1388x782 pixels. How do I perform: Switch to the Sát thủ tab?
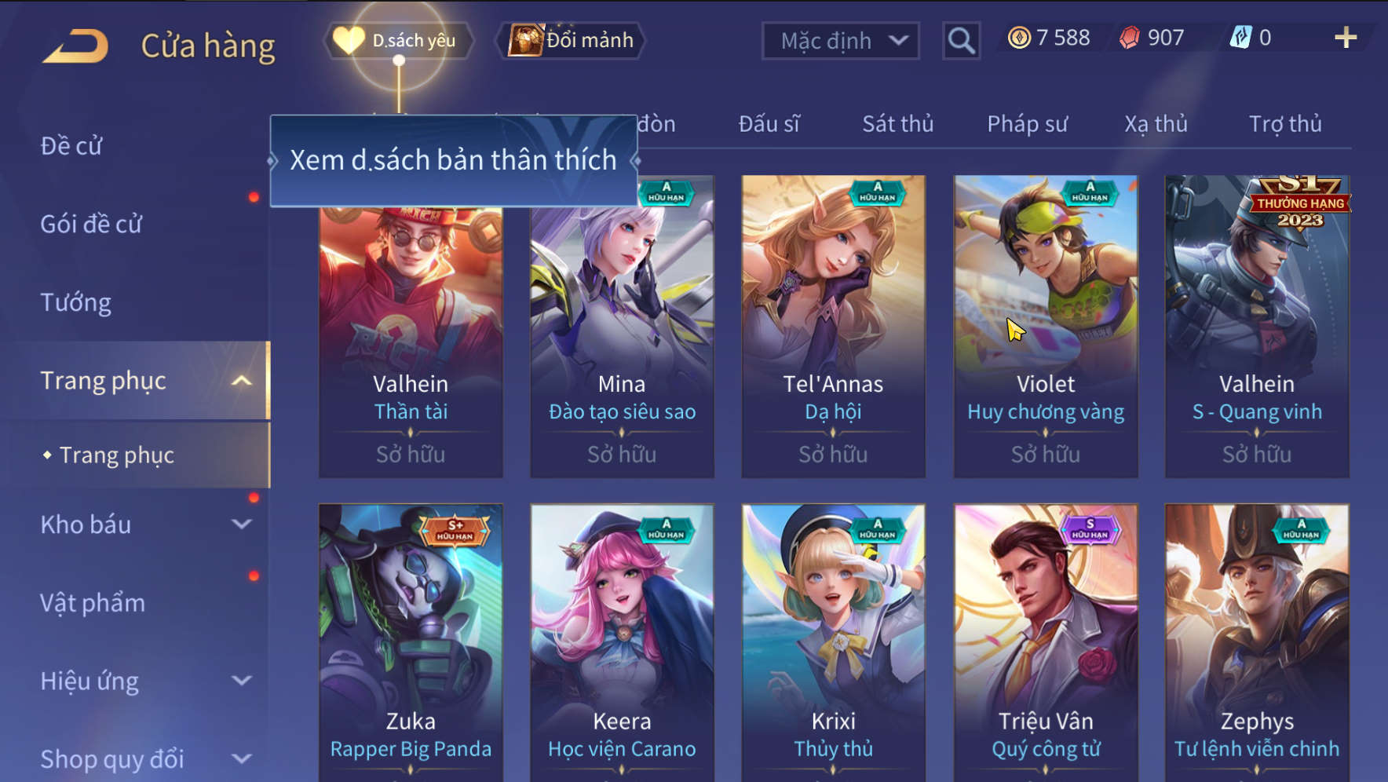pyautogui.click(x=898, y=124)
